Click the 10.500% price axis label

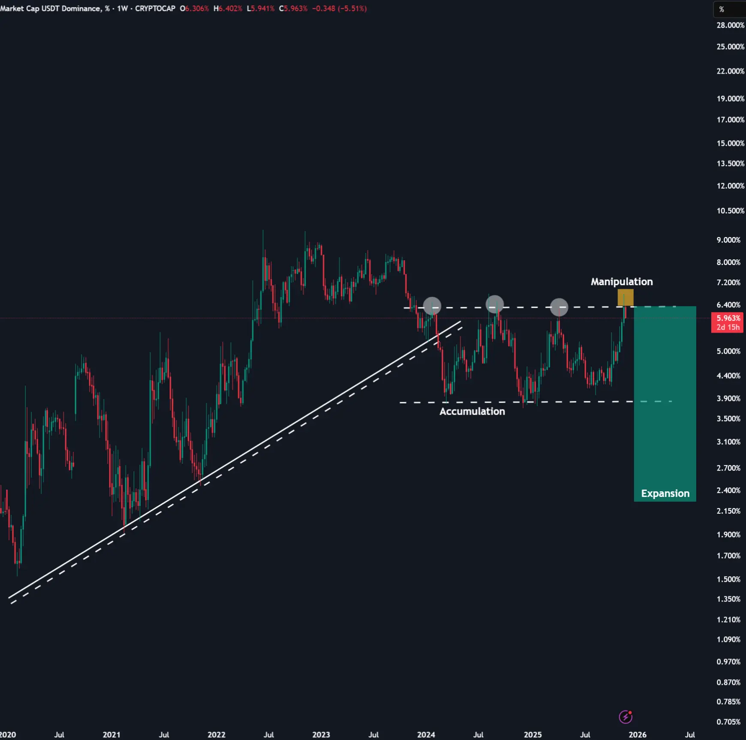(730, 211)
